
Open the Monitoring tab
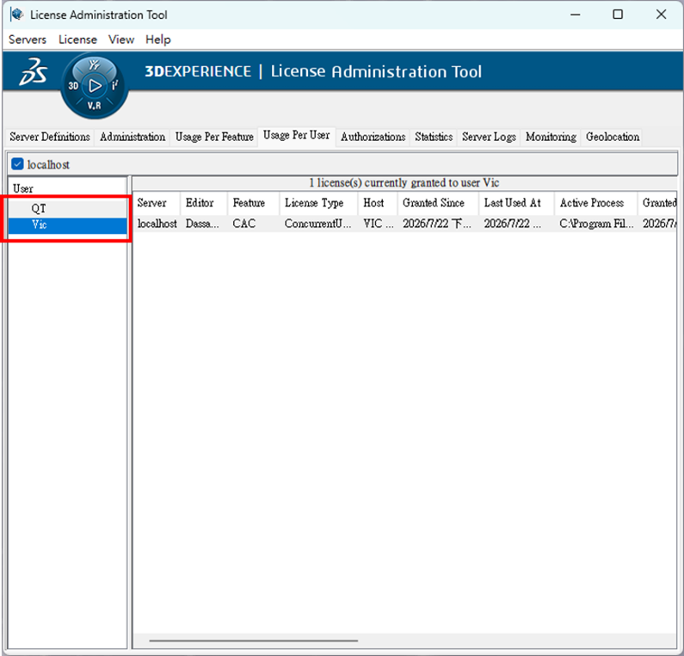pyautogui.click(x=551, y=137)
